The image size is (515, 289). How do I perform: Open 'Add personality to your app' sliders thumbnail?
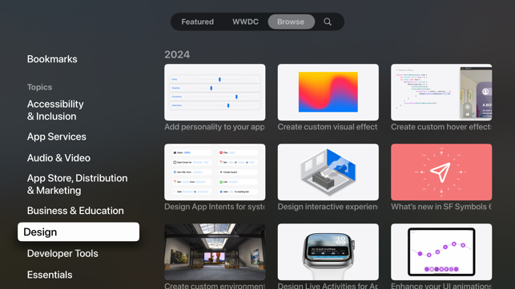pyautogui.click(x=215, y=93)
